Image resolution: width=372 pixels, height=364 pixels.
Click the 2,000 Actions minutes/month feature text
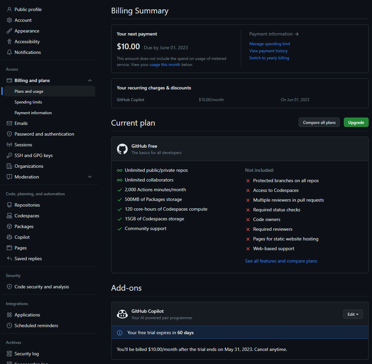pyautogui.click(x=155, y=190)
